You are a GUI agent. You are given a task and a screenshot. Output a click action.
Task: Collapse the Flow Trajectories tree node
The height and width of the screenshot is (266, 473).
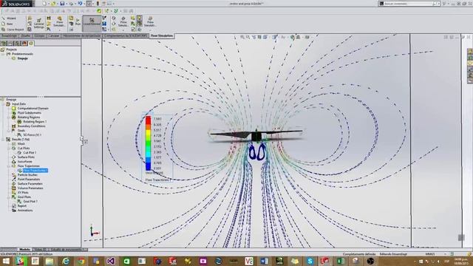[9, 166]
